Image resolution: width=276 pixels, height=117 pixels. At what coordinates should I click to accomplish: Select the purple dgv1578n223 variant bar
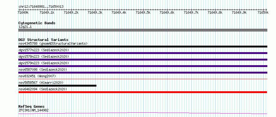click(x=143, y=60)
